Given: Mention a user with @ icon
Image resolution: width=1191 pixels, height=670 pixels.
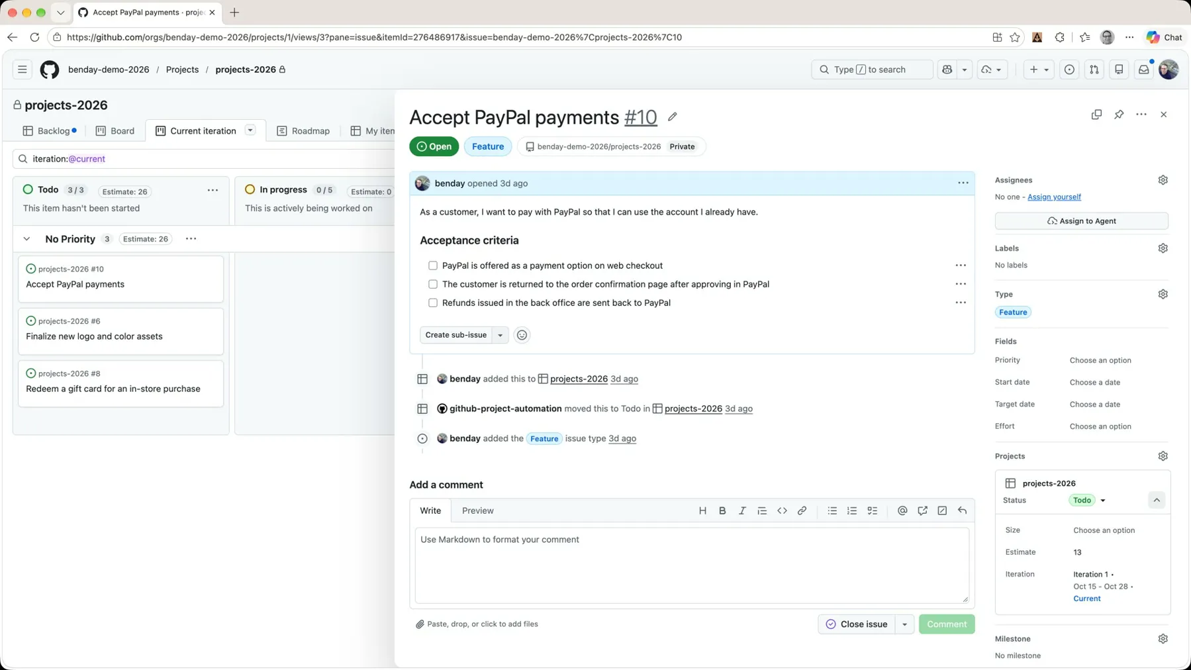Looking at the screenshot, I should (902, 510).
